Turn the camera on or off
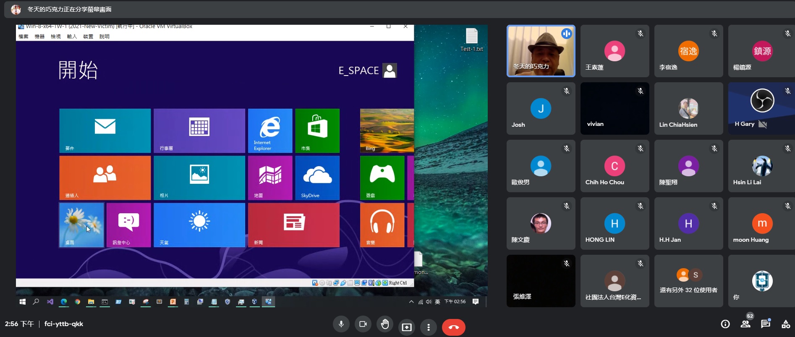The image size is (795, 337). 363,324
